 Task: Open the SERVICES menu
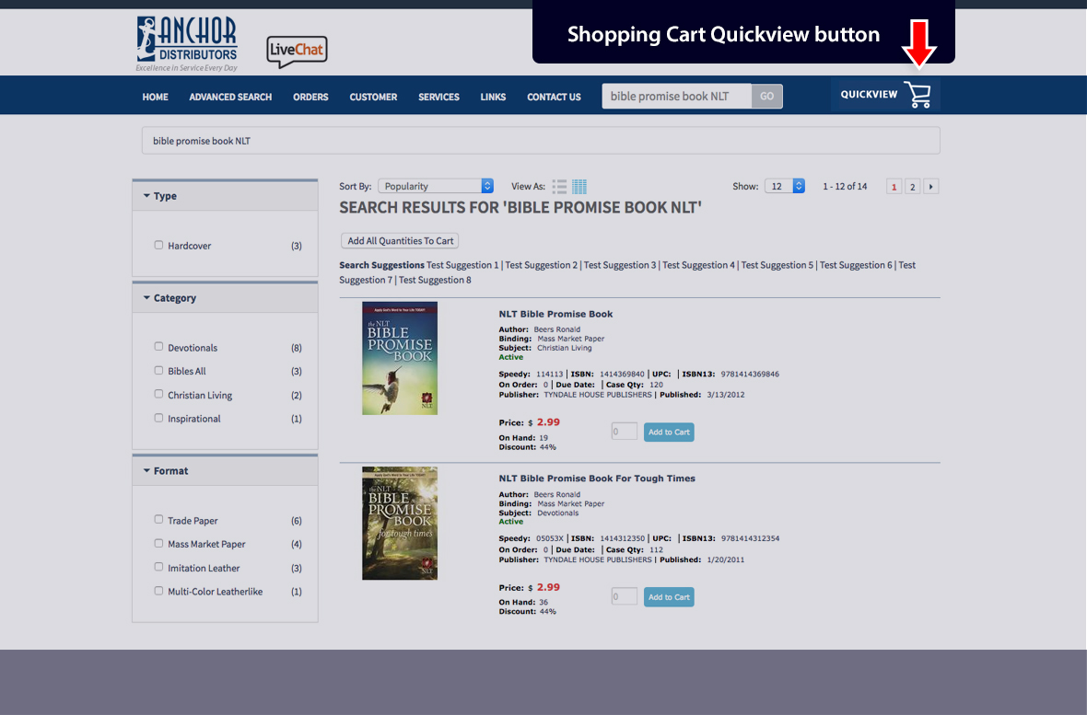point(438,97)
